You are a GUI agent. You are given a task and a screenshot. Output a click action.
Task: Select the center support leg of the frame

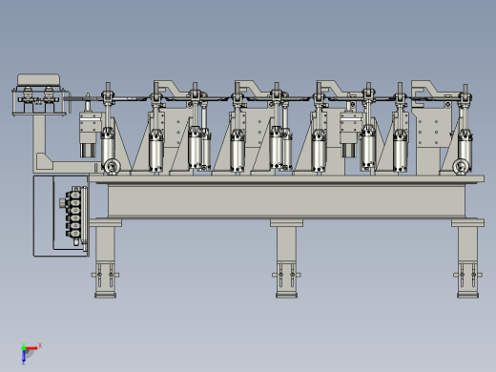286,258
